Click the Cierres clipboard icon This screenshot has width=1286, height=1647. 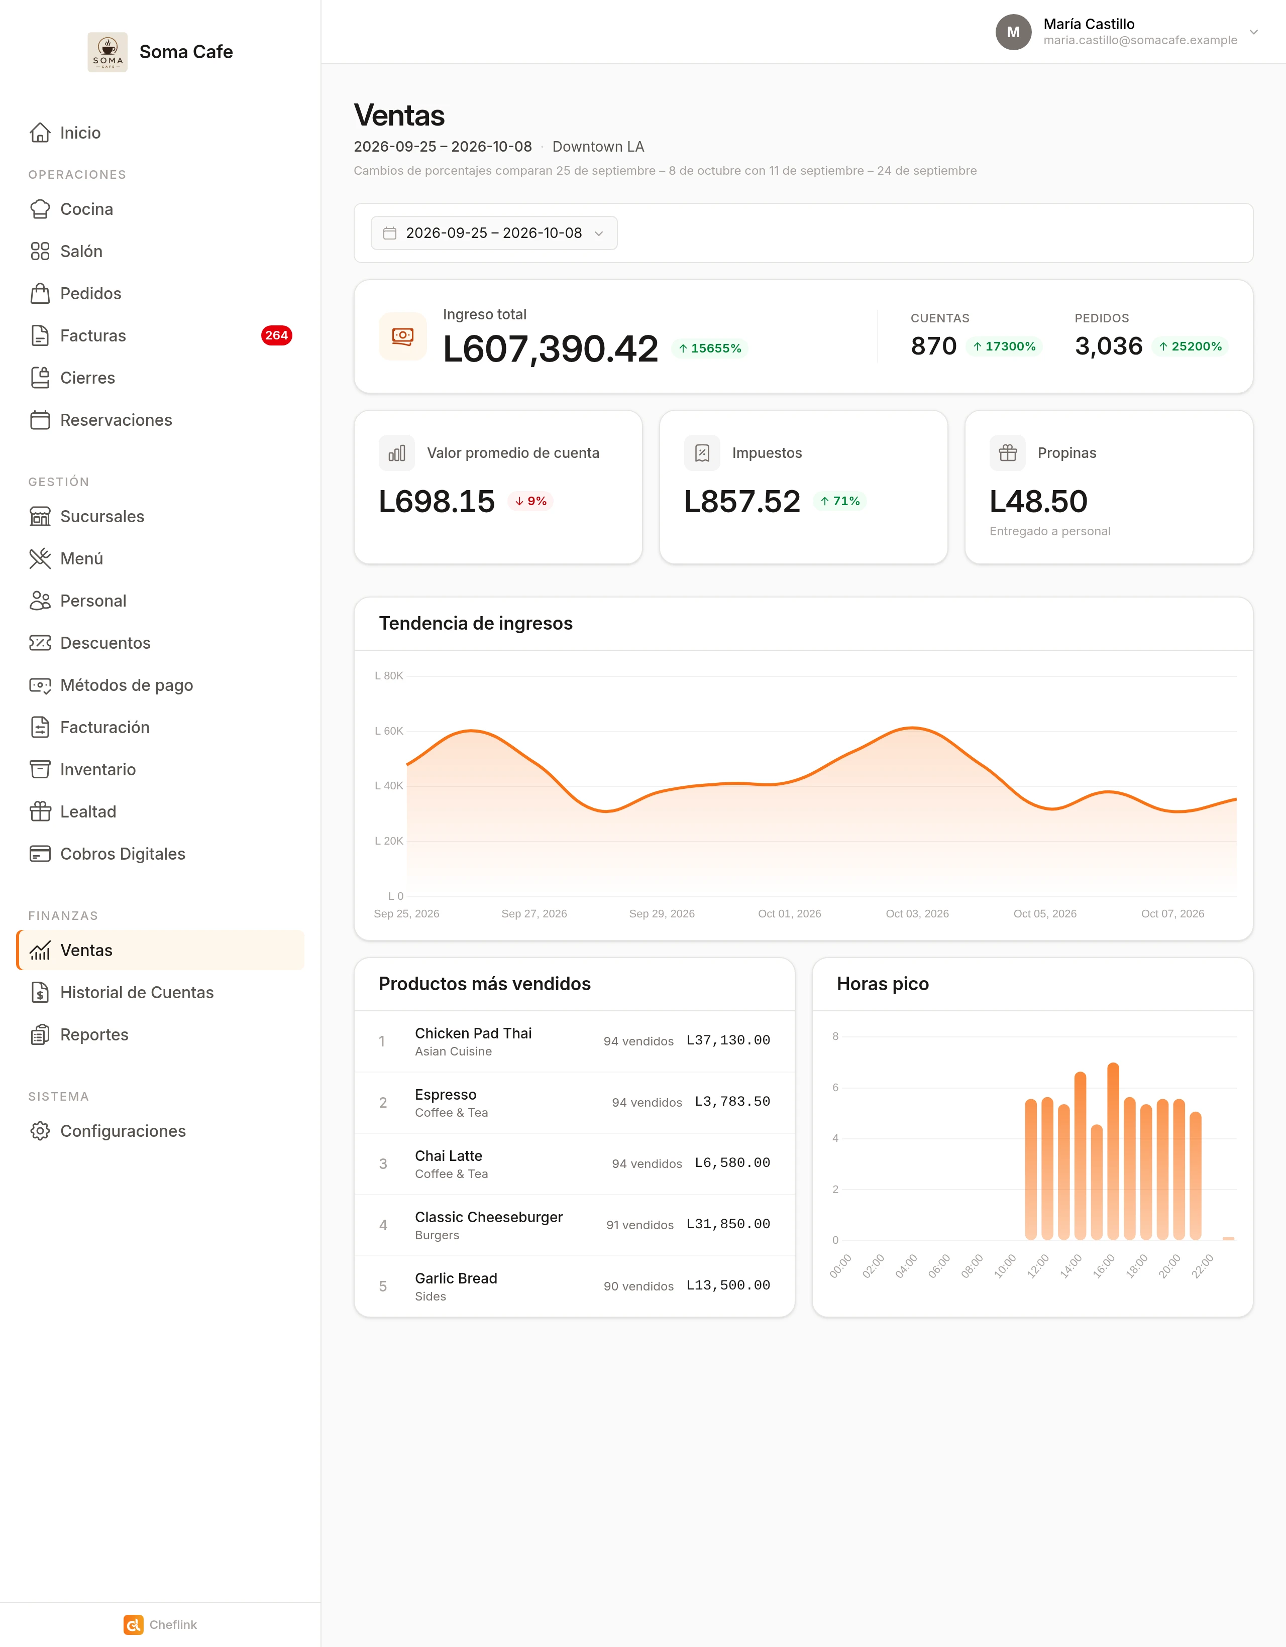(40, 378)
